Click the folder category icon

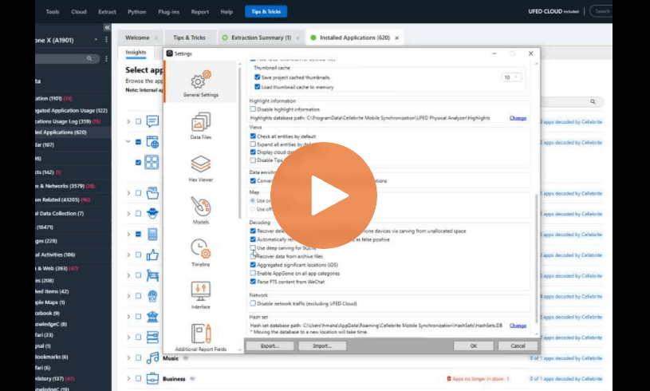click(152, 193)
